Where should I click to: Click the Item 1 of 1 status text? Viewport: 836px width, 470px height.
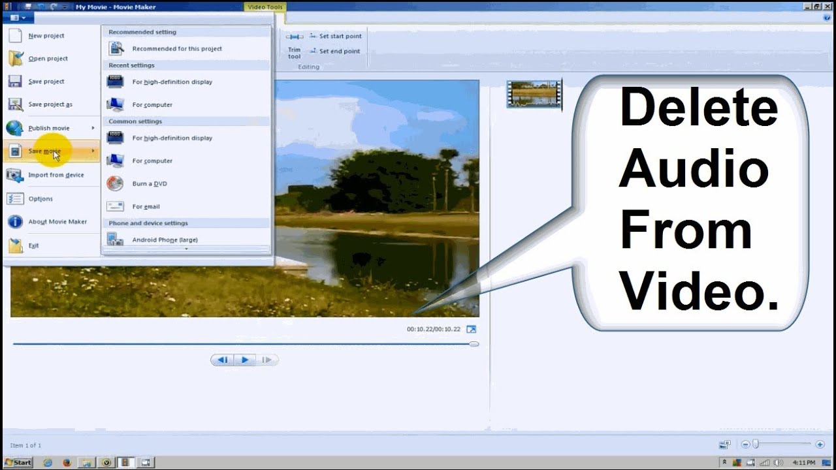tap(25, 446)
